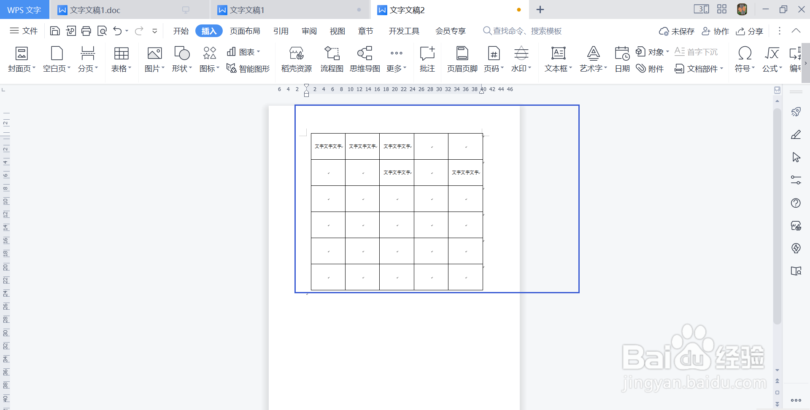Switch to the 开发工具 developer tab
This screenshot has height=410, width=810.
[x=404, y=31]
